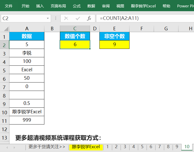Select column G header
This screenshot has width=194, height=152.
166,29
